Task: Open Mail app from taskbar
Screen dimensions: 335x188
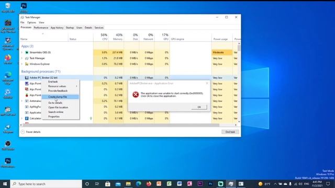Action: pyautogui.click(x=118, y=184)
